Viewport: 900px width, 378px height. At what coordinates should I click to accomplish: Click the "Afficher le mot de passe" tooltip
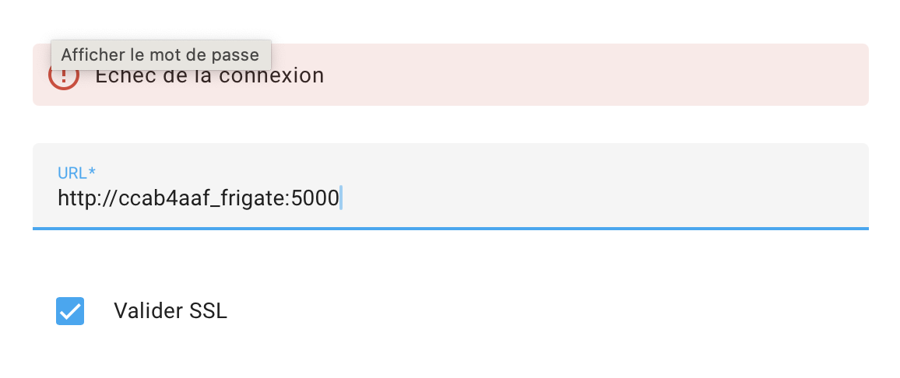click(160, 55)
